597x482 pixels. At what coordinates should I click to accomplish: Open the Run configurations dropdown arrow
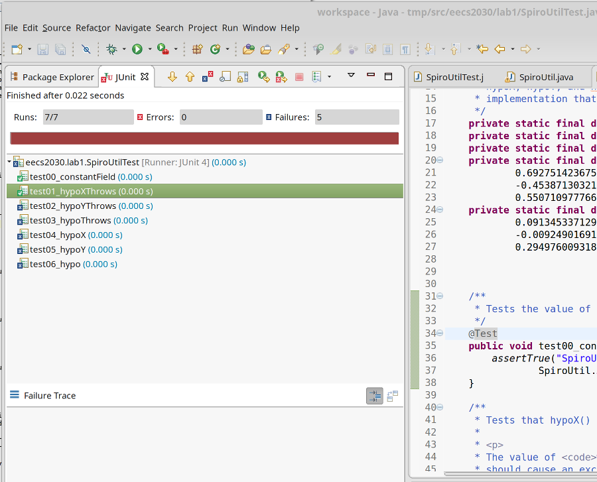[150, 49]
